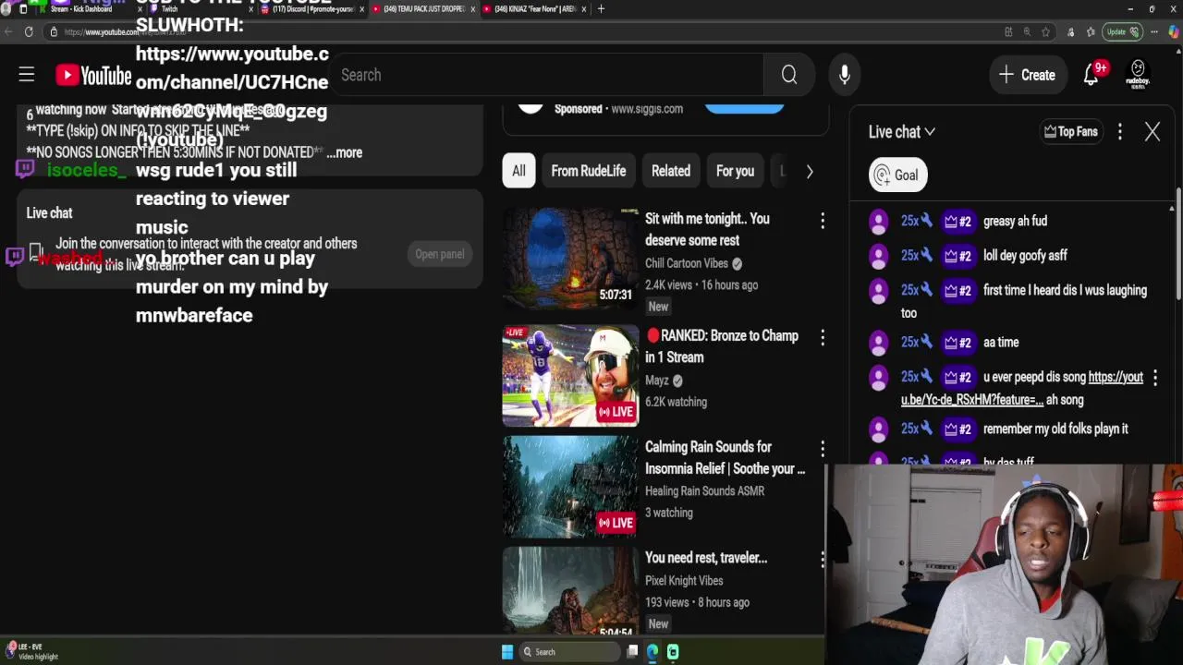Viewport: 1183px width, 665px height.
Task: Switch to the 'KINJAZ Fear None' tab
Action: pyautogui.click(x=536, y=9)
